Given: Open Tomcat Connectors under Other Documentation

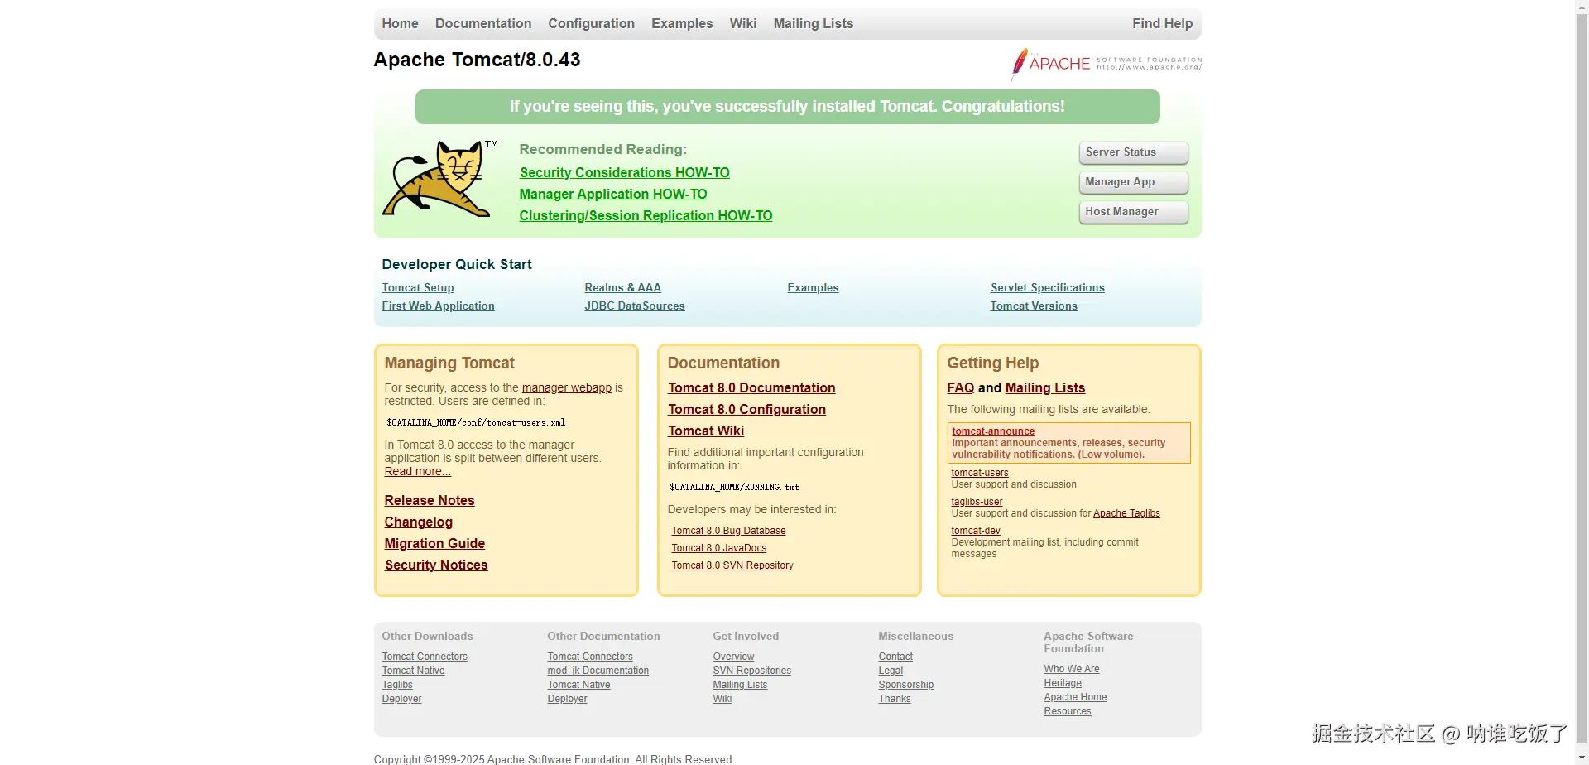Looking at the screenshot, I should pos(590,657).
